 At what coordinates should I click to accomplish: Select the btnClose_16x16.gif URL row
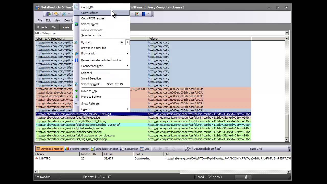click(143, 114)
